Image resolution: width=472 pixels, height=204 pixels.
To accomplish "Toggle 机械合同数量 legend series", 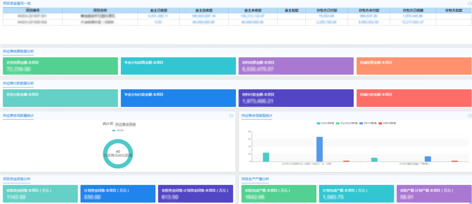I will coord(386,123).
